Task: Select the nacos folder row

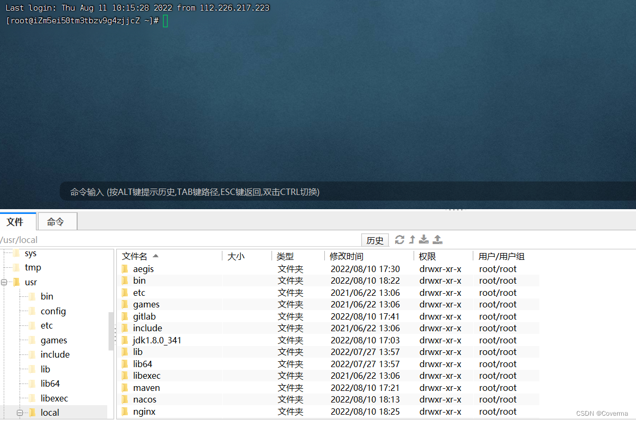Action: 328,399
